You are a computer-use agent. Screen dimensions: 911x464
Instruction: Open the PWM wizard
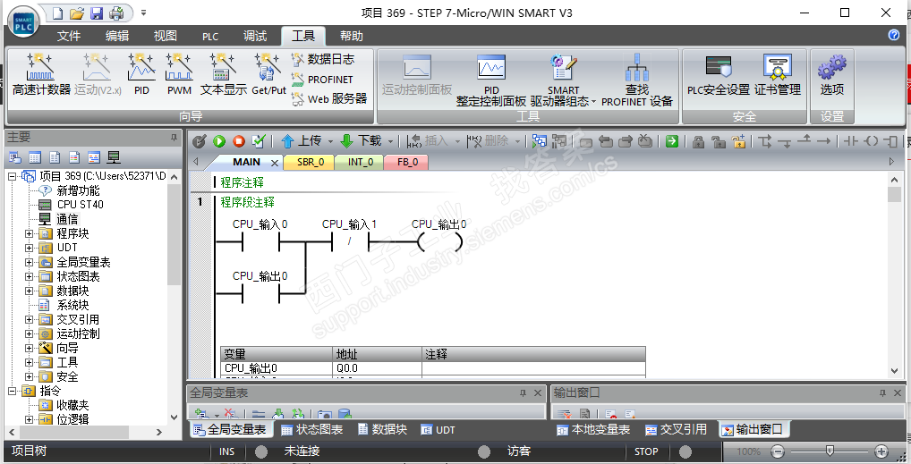(179, 73)
